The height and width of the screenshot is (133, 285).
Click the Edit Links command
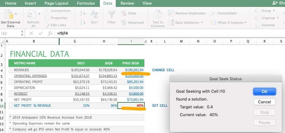pos(56,25)
